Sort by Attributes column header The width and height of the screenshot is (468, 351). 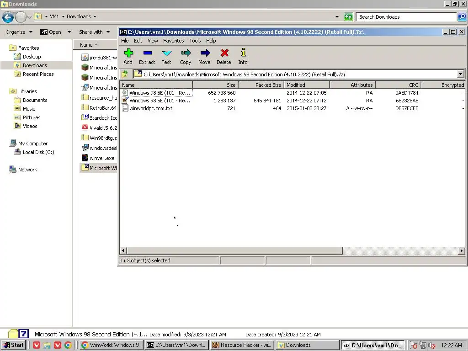tap(352, 85)
